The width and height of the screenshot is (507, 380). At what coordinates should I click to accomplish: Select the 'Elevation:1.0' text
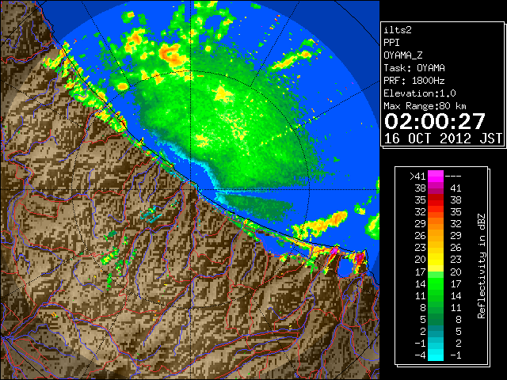click(x=420, y=93)
